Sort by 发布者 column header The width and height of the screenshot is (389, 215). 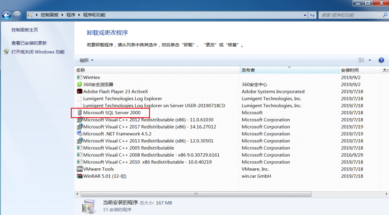point(290,70)
